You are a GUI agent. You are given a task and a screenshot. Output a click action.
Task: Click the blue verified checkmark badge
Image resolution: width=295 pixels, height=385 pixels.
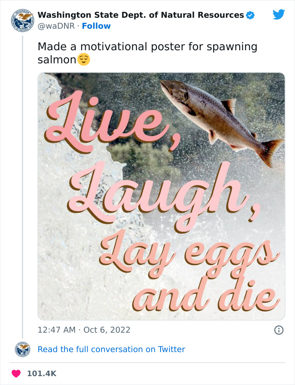(249, 14)
